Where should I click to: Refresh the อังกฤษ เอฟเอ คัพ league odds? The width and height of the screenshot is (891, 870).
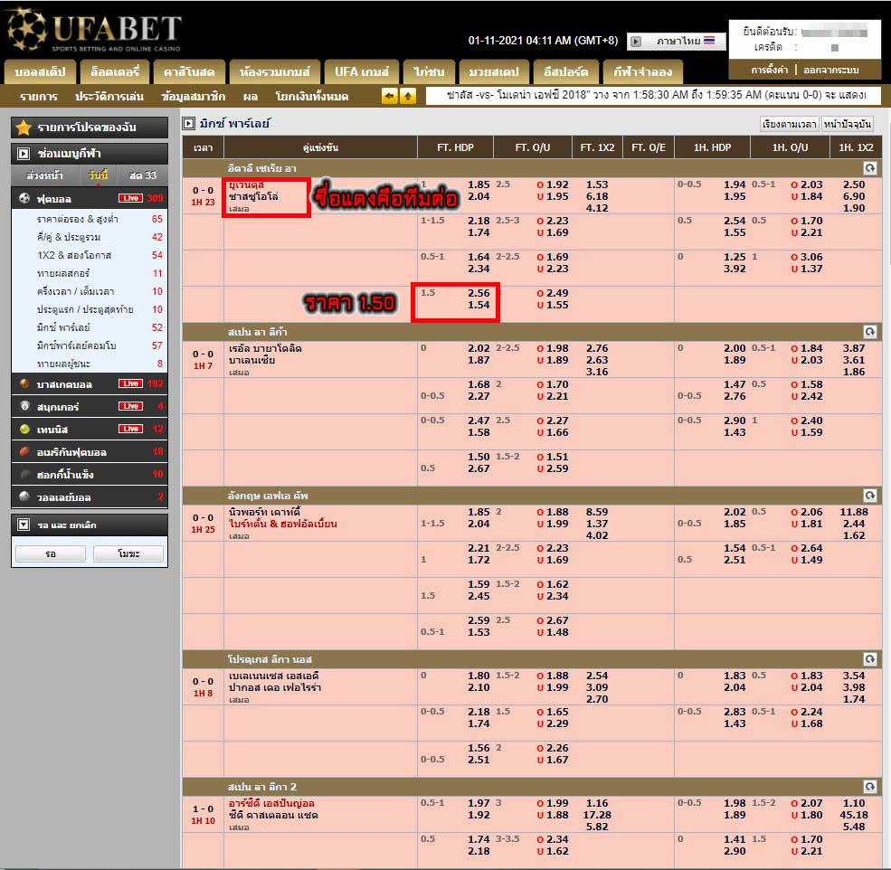coord(869,496)
